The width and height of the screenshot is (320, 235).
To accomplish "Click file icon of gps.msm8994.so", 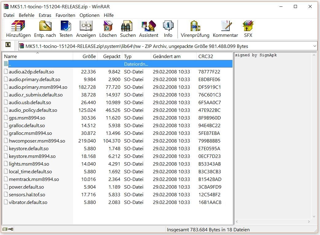I will (x=6, y=118).
